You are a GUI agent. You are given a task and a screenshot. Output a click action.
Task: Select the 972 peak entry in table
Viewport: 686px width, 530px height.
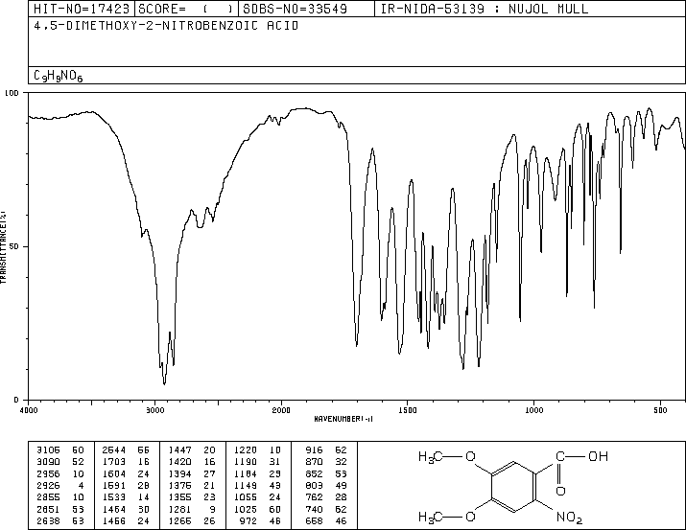(260, 520)
